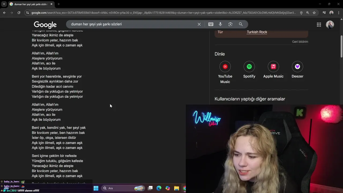The image size is (343, 193).
Task: Open Copilot from the taskbar
Action: [x=168, y=188]
